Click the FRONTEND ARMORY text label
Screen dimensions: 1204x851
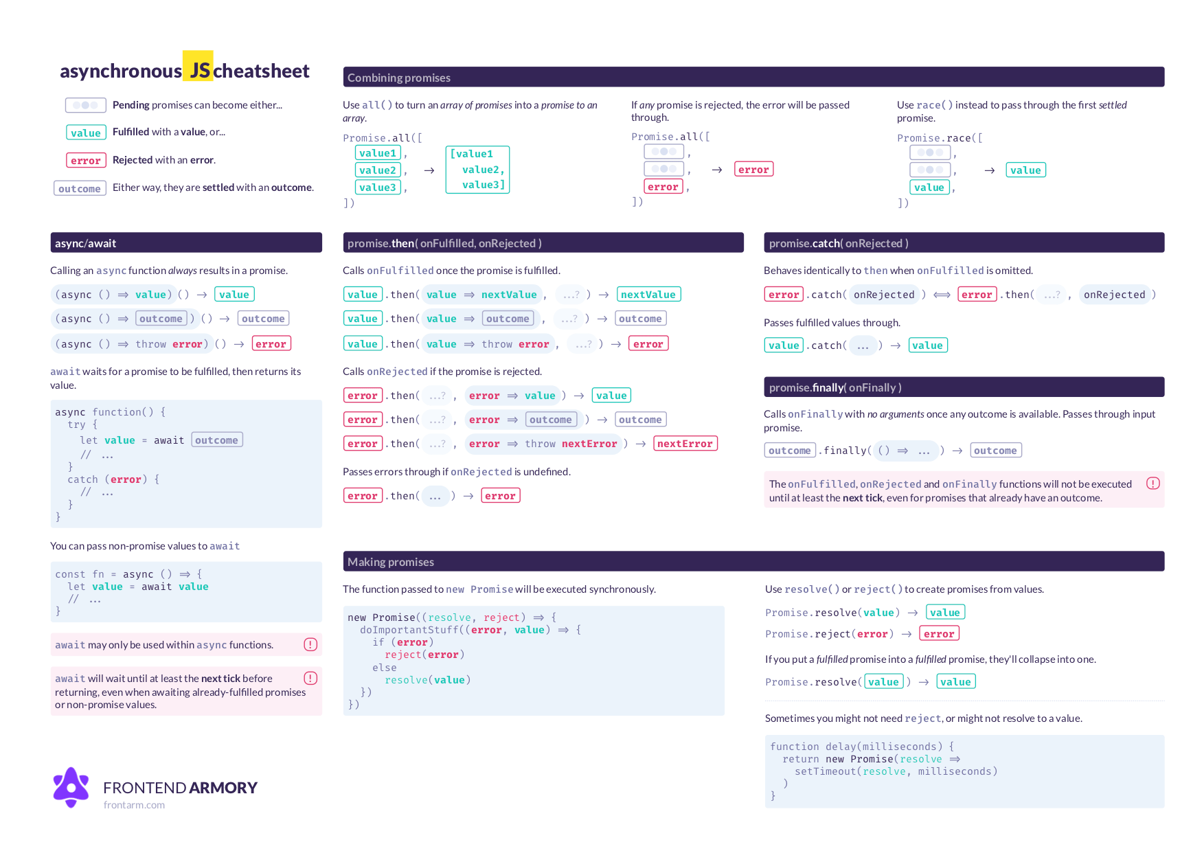pyautogui.click(x=180, y=788)
